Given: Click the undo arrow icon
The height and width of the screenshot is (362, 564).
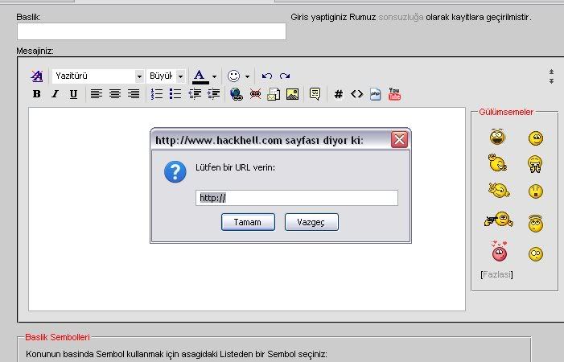Looking at the screenshot, I should (x=266, y=76).
